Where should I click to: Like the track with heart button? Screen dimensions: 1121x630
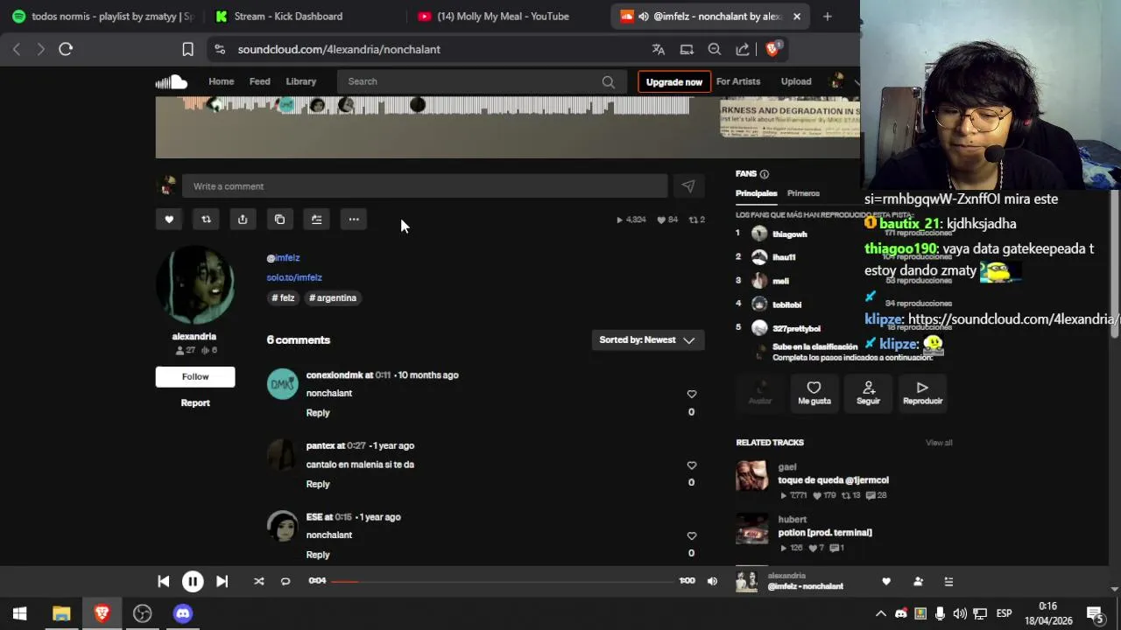coord(169,220)
